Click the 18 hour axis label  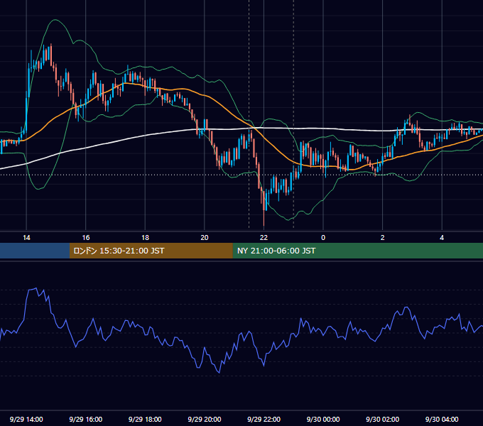click(145, 238)
